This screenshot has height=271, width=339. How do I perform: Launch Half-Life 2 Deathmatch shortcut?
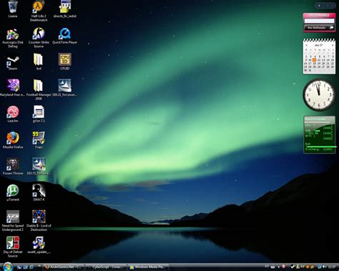[x=39, y=11]
